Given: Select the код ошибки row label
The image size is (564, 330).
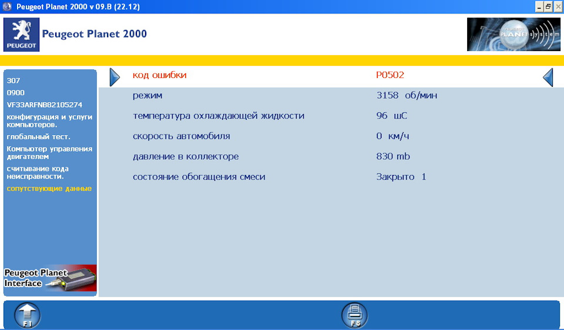Looking at the screenshot, I should tap(160, 75).
